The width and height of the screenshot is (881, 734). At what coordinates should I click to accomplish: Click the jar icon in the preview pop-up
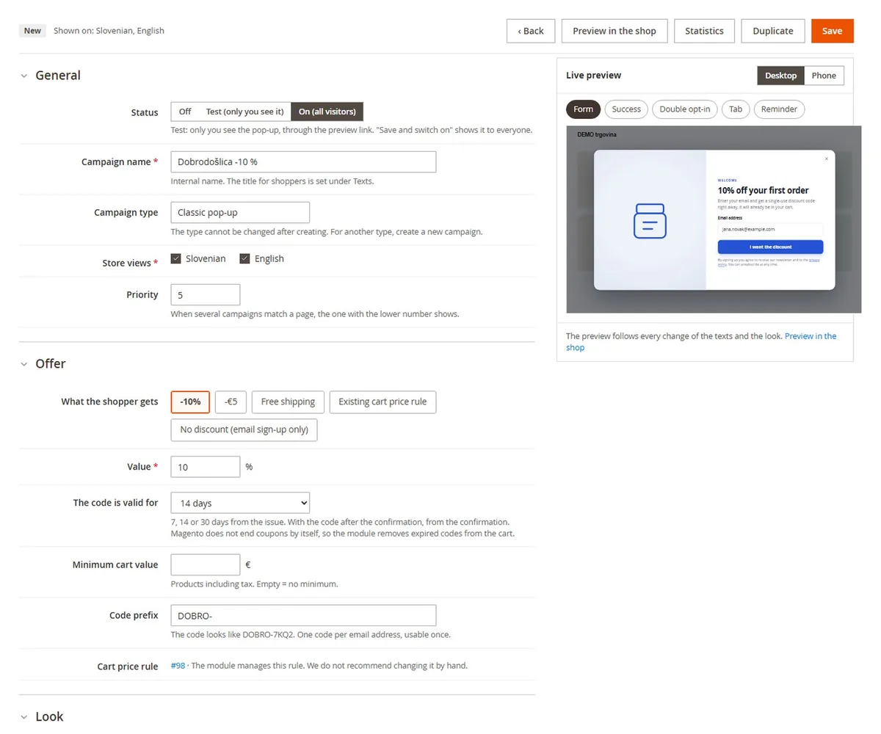tap(650, 221)
